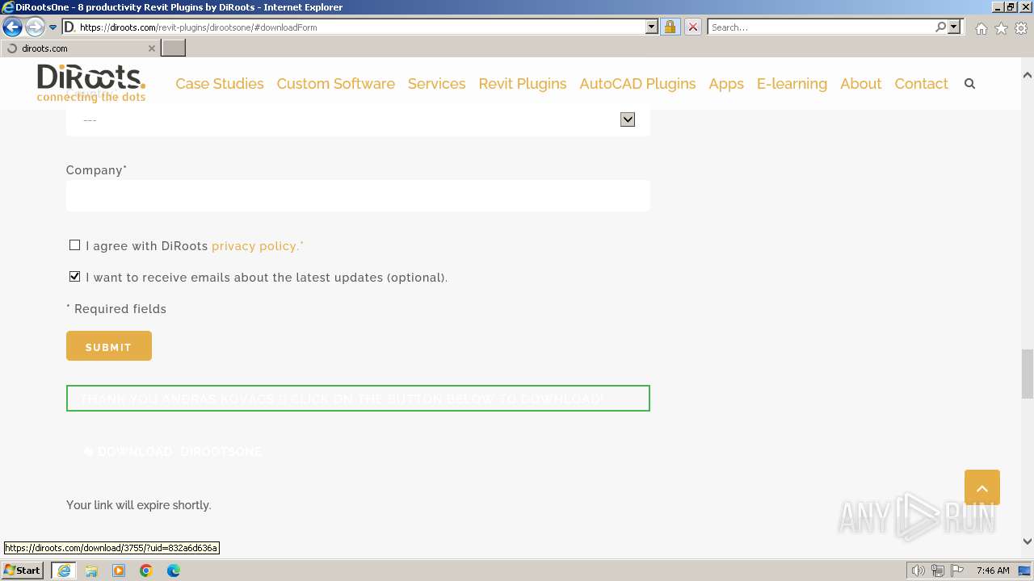The height and width of the screenshot is (581, 1034).
Task: Click the site search magnifier icon
Action: coord(970,84)
